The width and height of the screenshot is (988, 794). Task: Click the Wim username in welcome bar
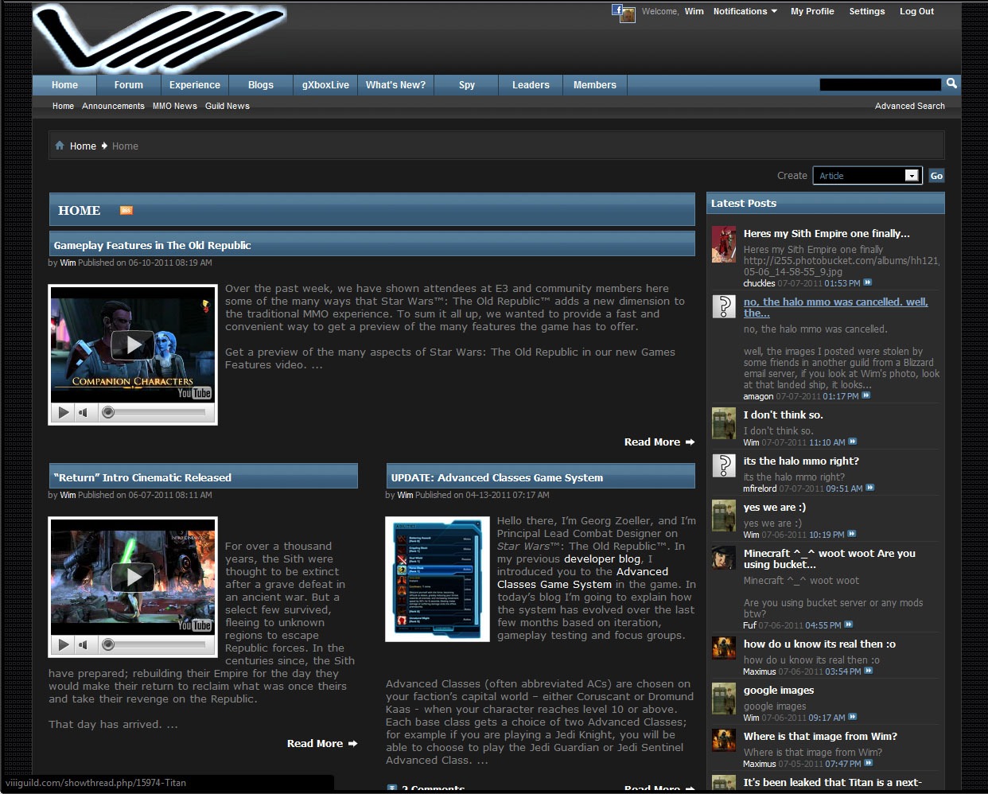[x=694, y=11]
